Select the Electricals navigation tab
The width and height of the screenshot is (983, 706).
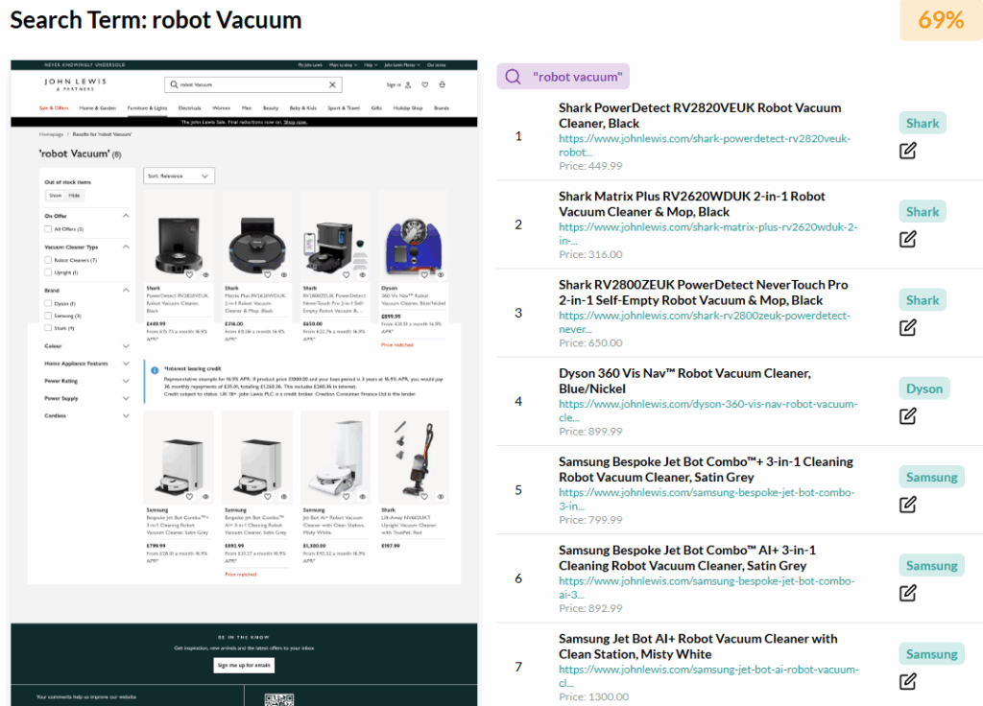click(x=189, y=106)
